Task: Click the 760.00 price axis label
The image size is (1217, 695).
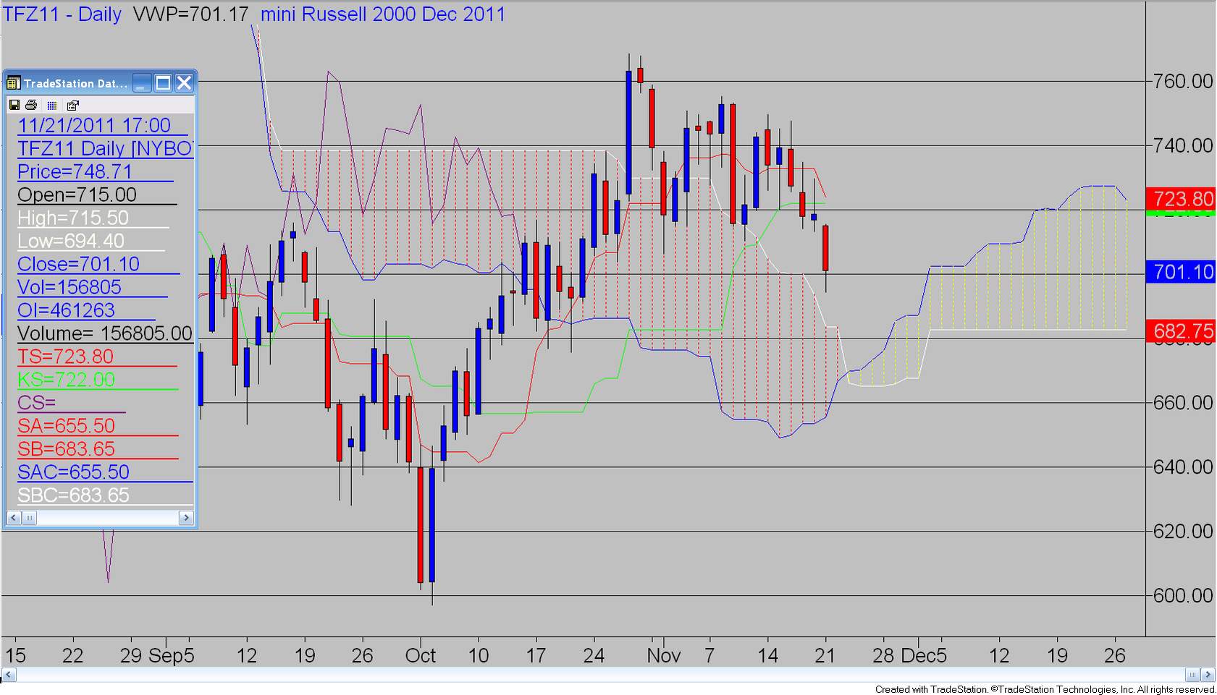Action: 1183,81
